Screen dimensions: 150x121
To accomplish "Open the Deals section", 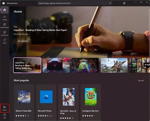I will click(4, 41).
